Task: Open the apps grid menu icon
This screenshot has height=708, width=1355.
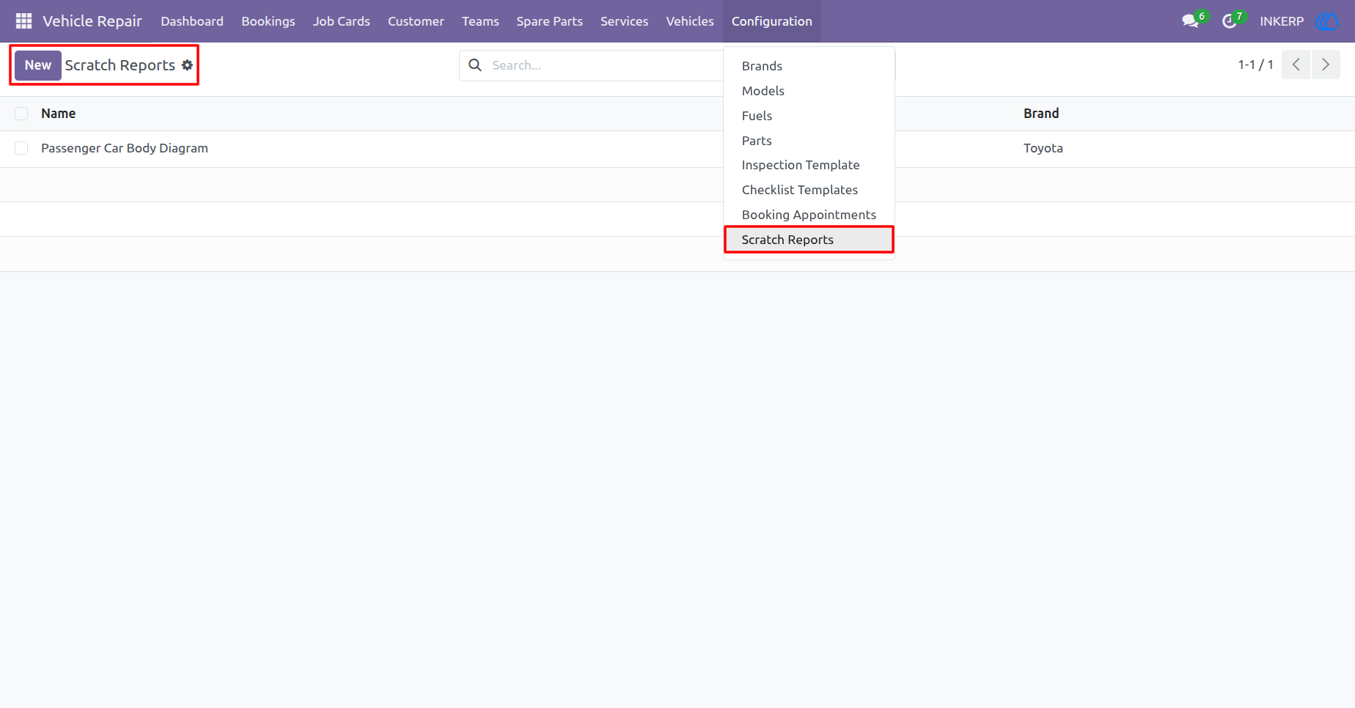Action: pos(23,21)
